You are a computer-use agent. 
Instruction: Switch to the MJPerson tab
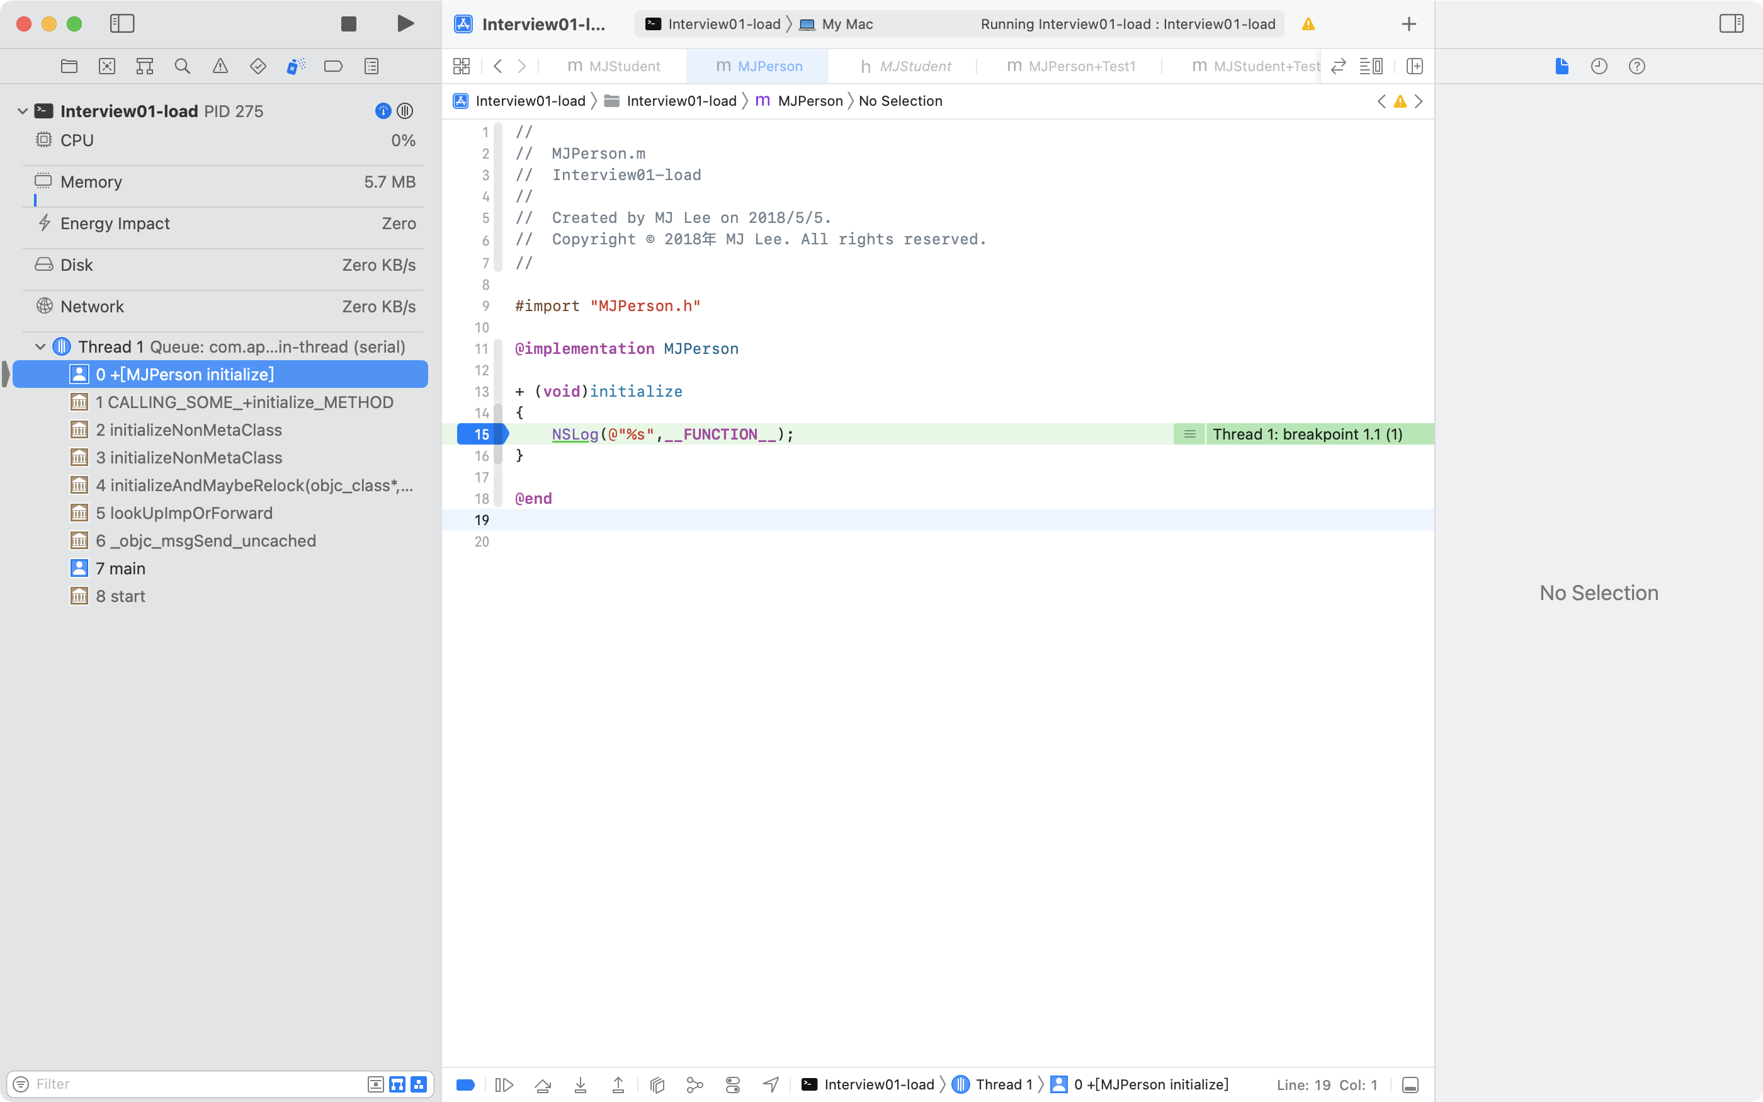coord(758,66)
